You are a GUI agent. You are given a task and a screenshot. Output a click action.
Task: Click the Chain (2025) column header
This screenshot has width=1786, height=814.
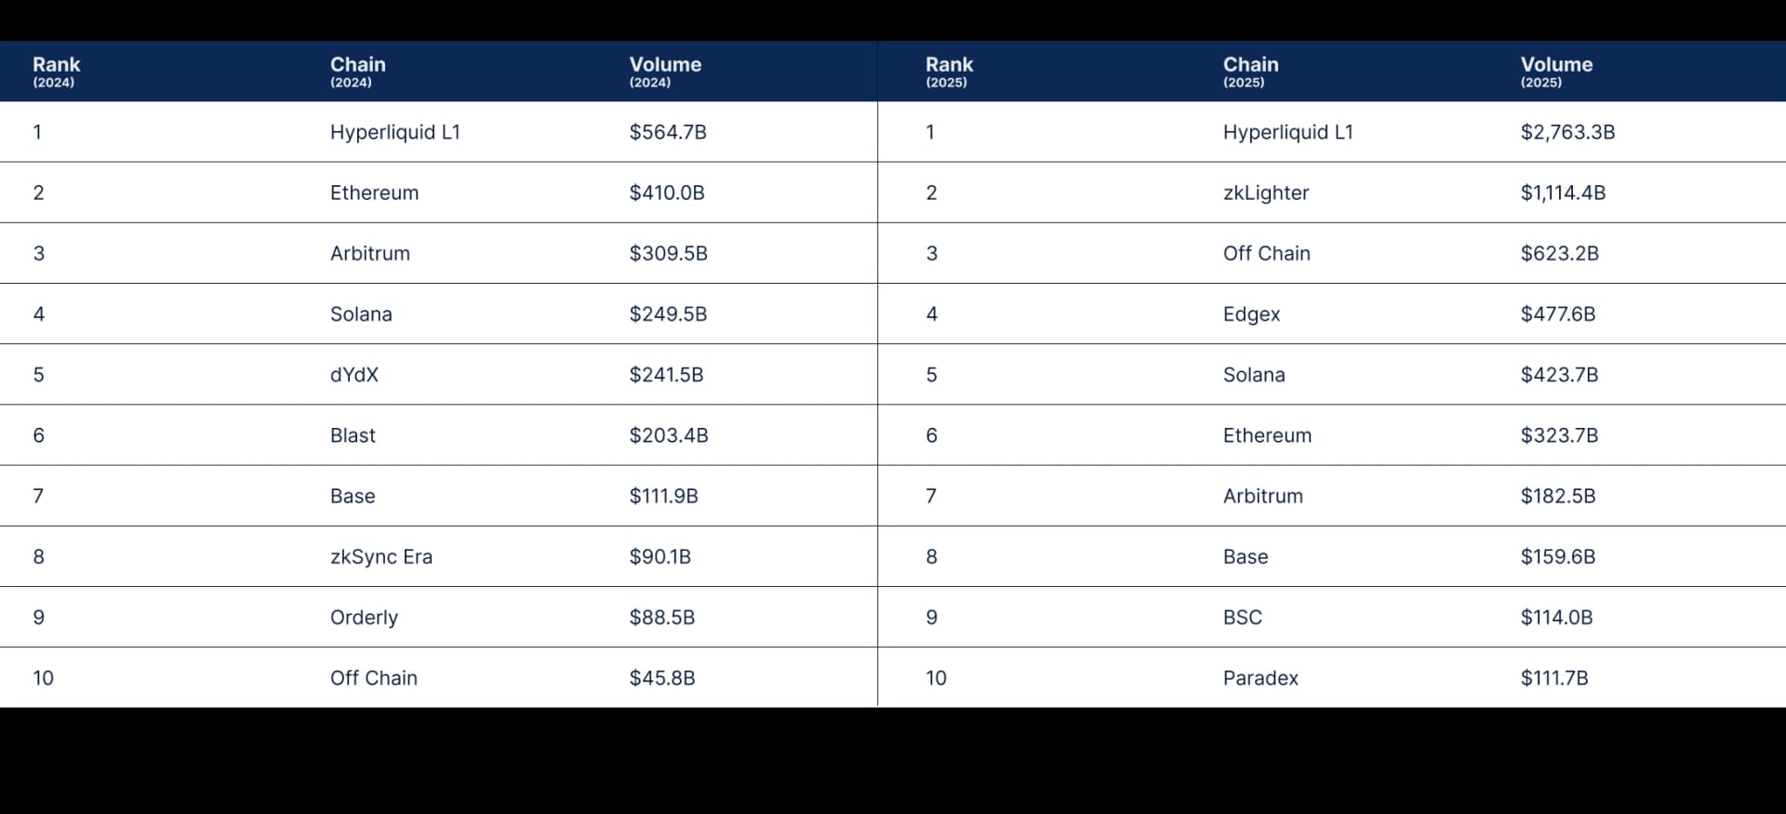point(1250,71)
